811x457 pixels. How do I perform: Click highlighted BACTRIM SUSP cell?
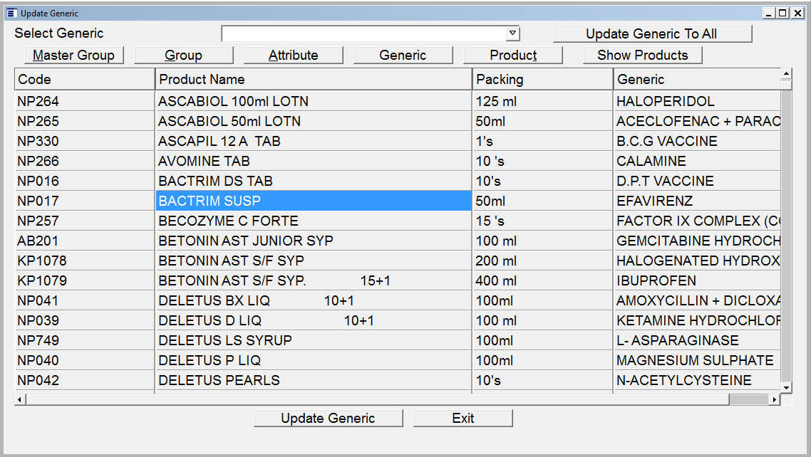point(314,201)
